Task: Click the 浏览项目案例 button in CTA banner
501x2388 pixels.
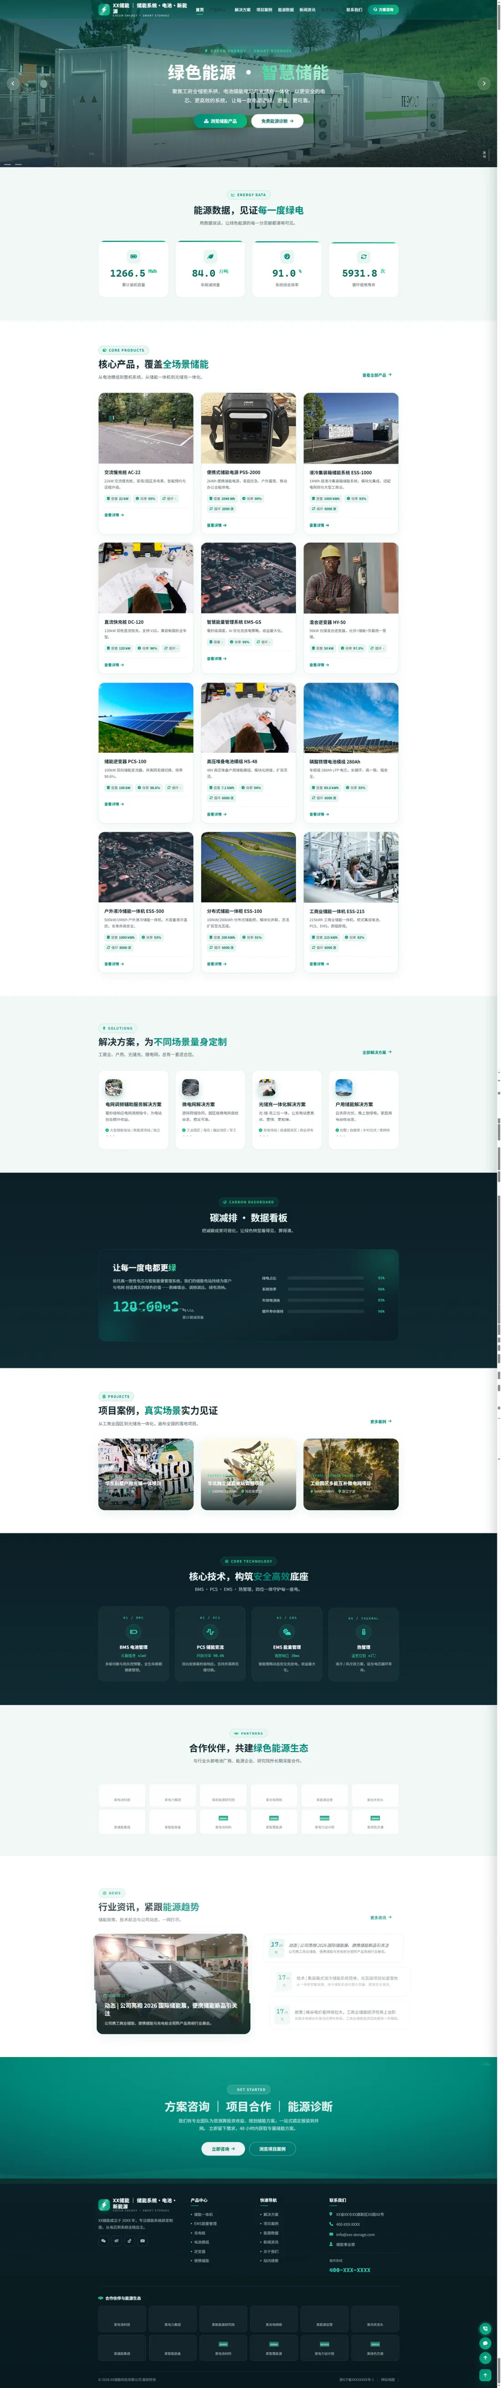Action: (272, 2149)
